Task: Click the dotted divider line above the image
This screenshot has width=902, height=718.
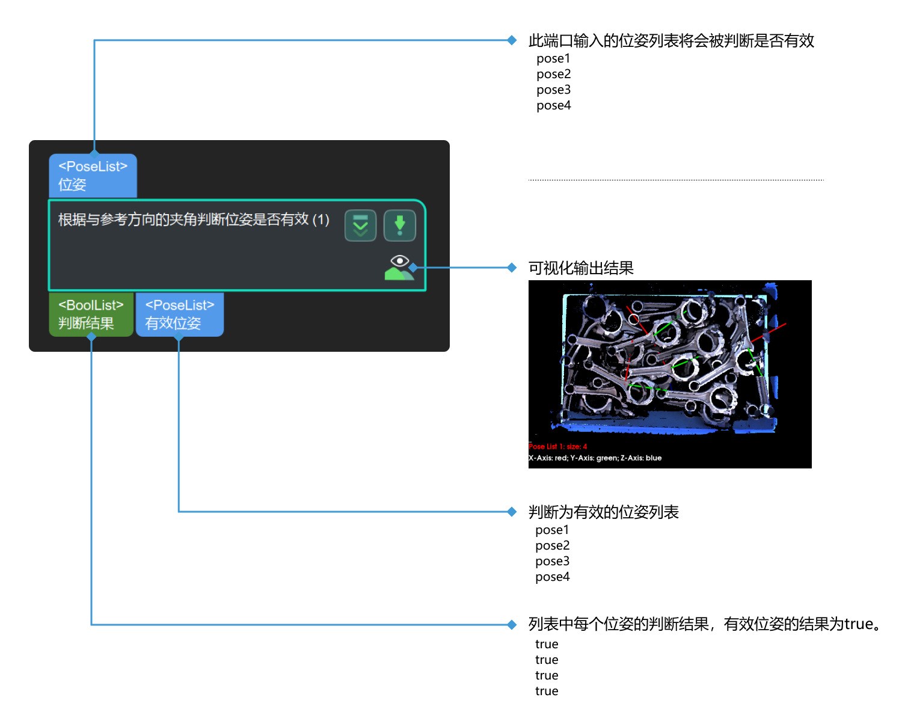Action: tap(673, 179)
